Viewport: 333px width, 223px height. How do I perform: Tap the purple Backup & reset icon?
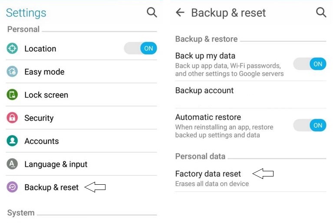(12, 187)
